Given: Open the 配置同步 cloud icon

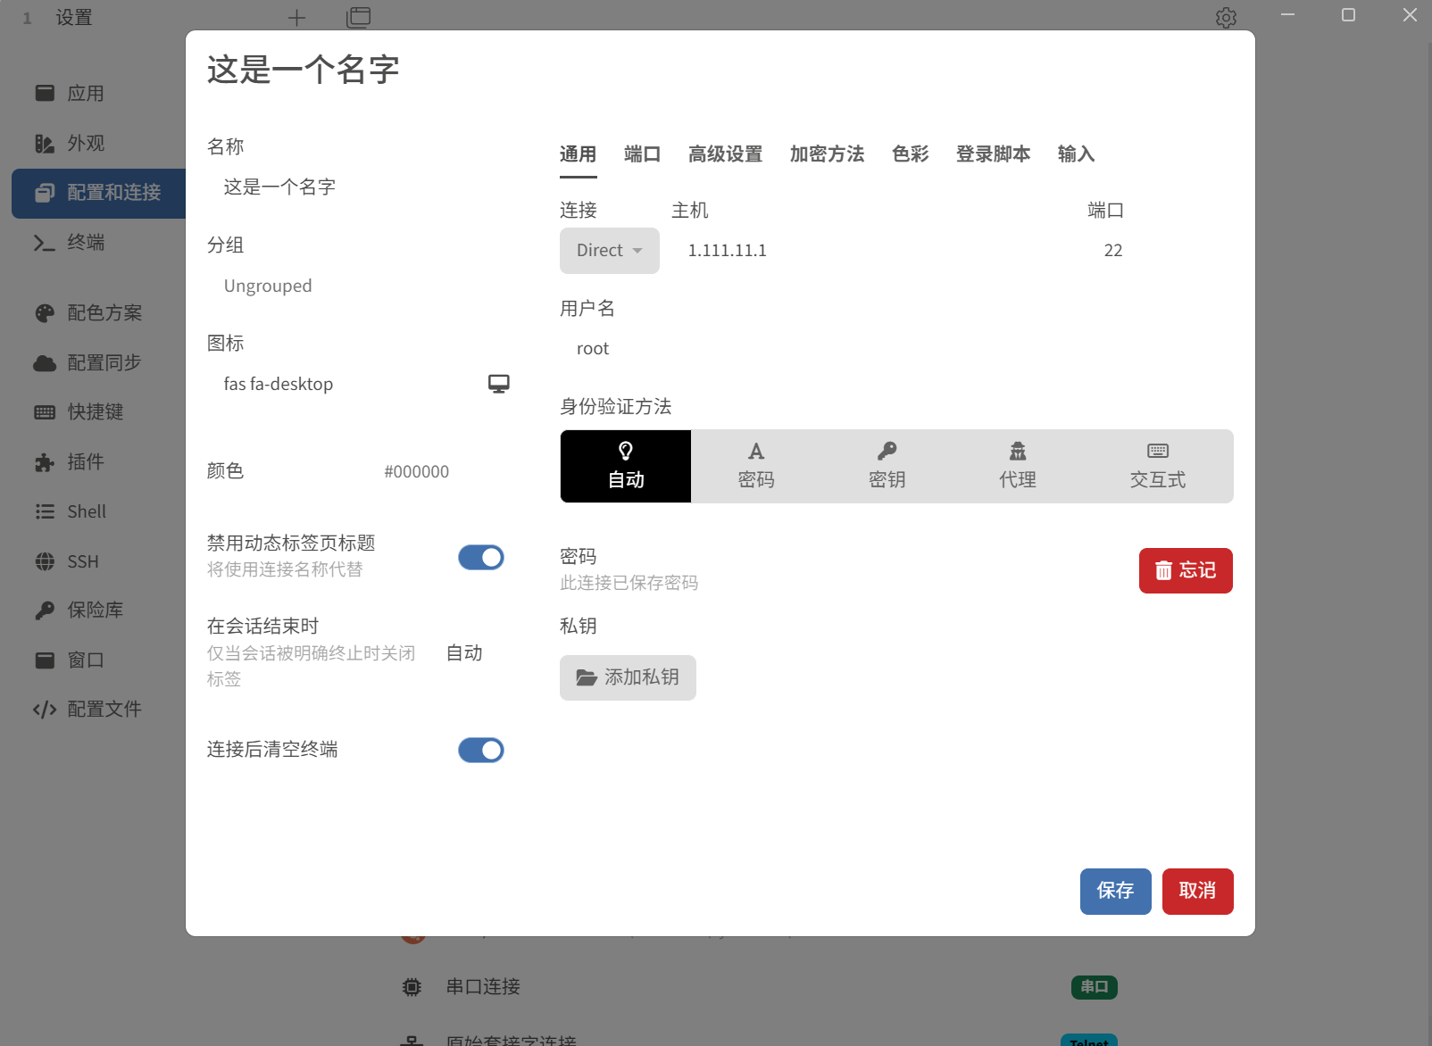Looking at the screenshot, I should click(45, 363).
